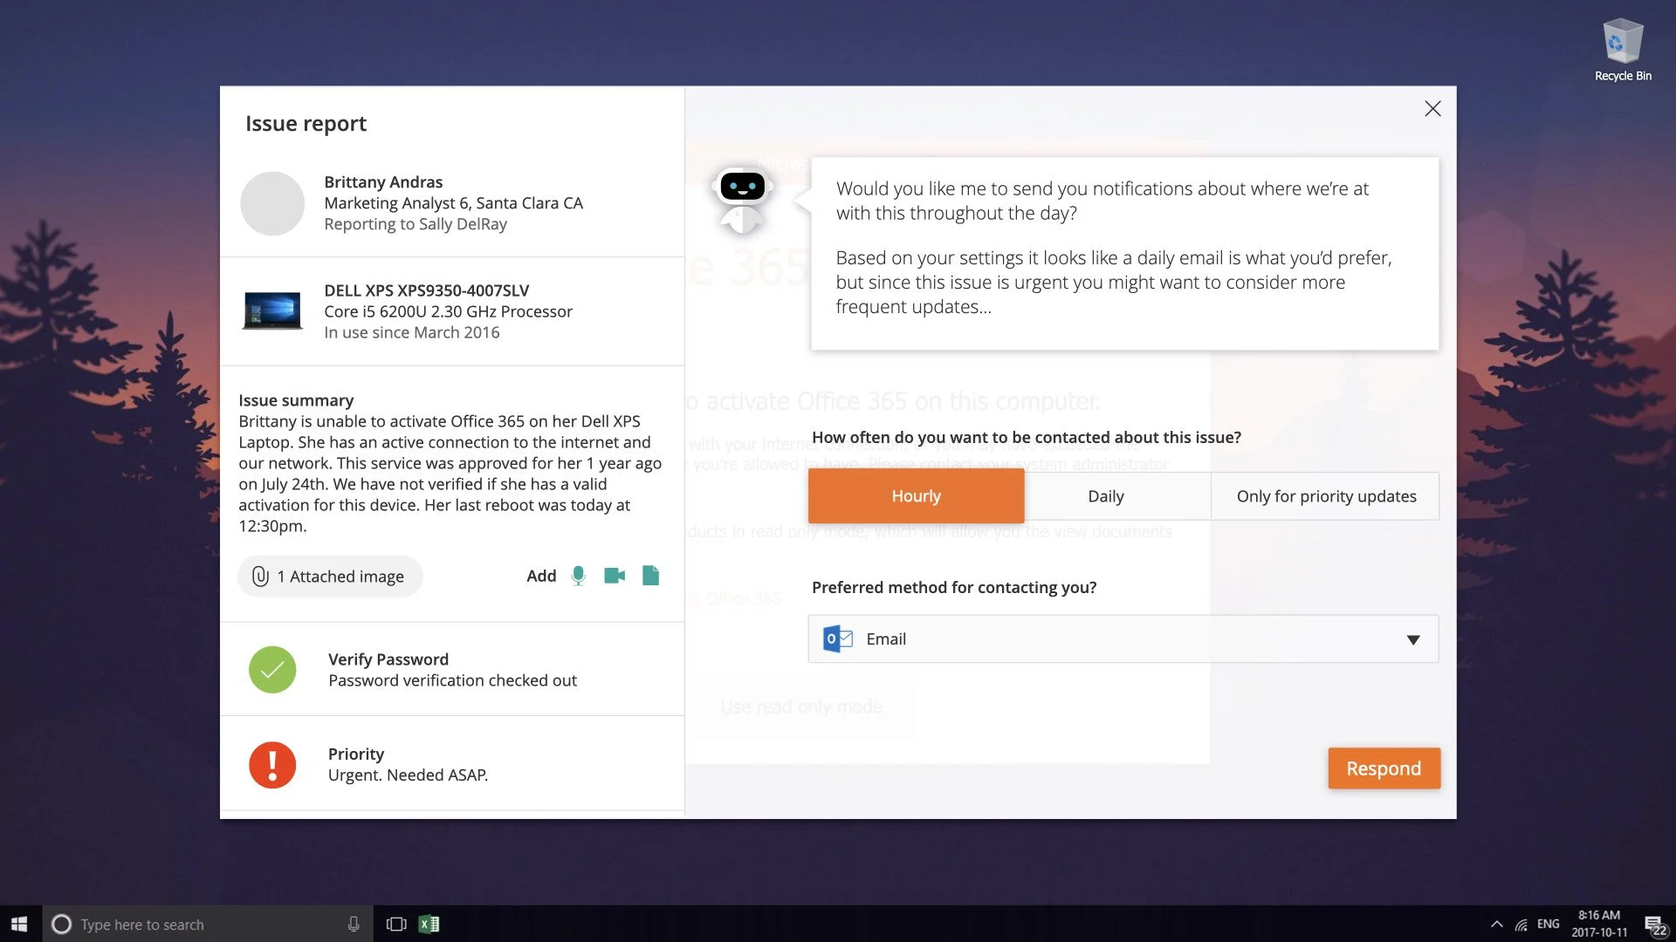The height and width of the screenshot is (942, 1676).
Task: Add a voice recording with the microphone icon
Action: pos(578,576)
